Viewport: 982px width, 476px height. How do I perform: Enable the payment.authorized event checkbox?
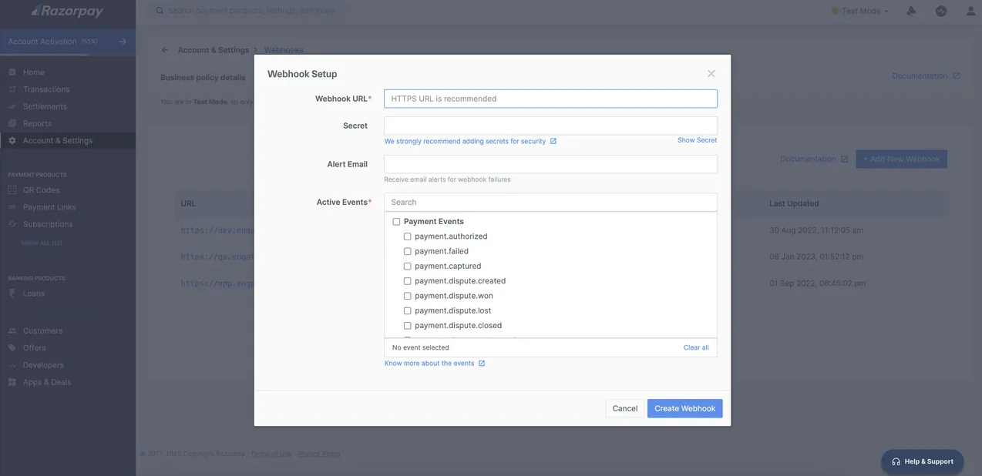[x=408, y=236]
